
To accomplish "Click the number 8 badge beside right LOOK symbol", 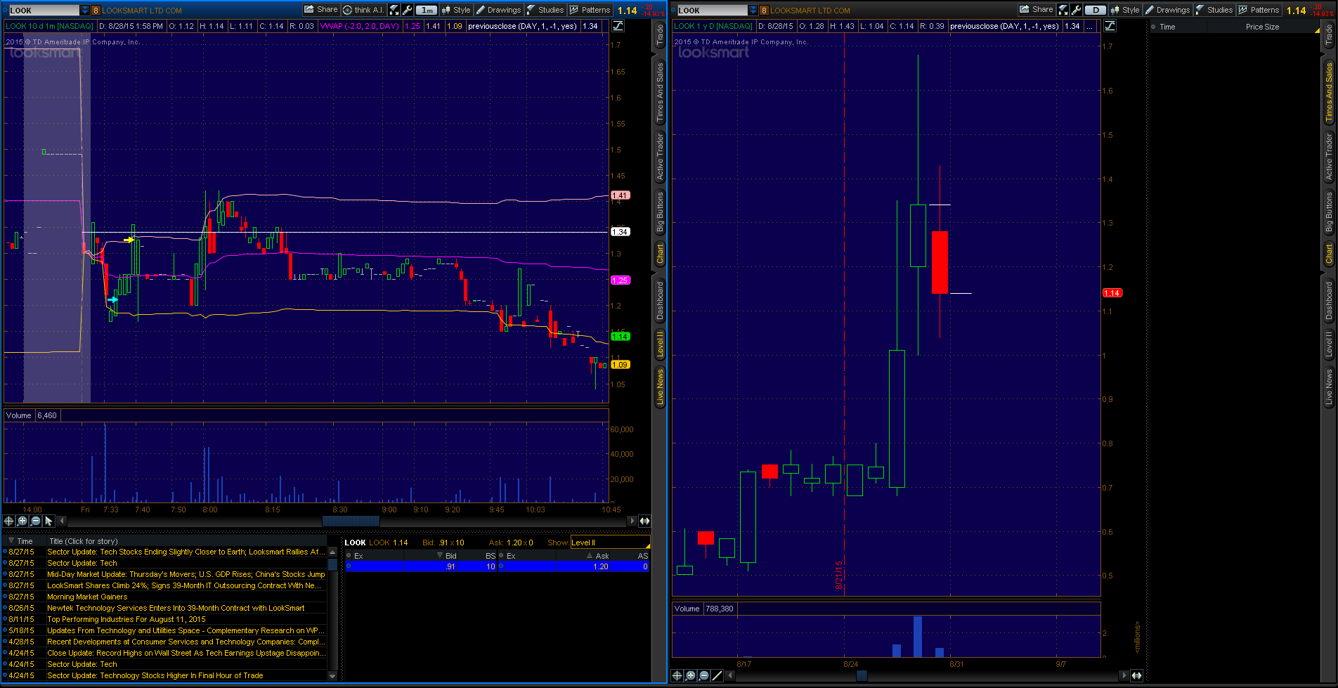I will pos(765,11).
